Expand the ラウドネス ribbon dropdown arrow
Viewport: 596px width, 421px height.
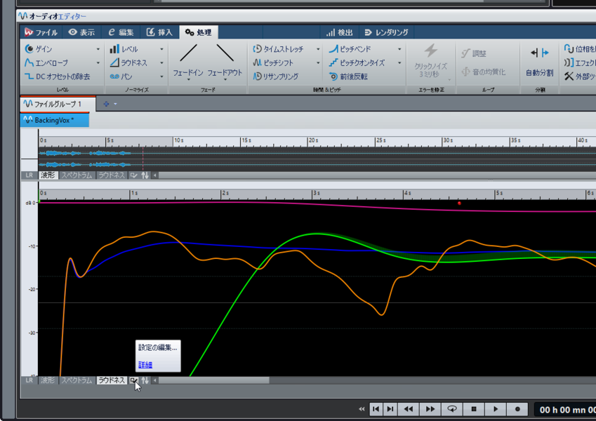(x=161, y=62)
